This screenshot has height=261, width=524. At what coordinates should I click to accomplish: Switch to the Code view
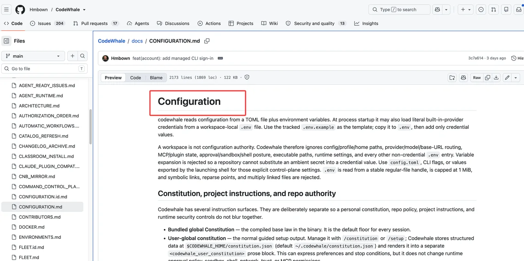[136, 77]
